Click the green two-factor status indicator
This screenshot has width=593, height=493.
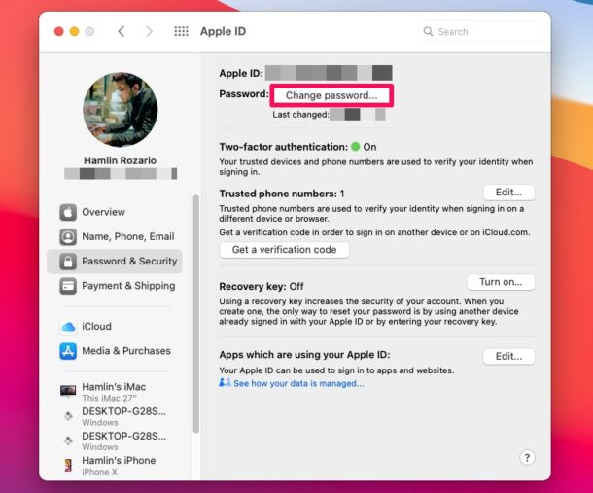(x=356, y=147)
